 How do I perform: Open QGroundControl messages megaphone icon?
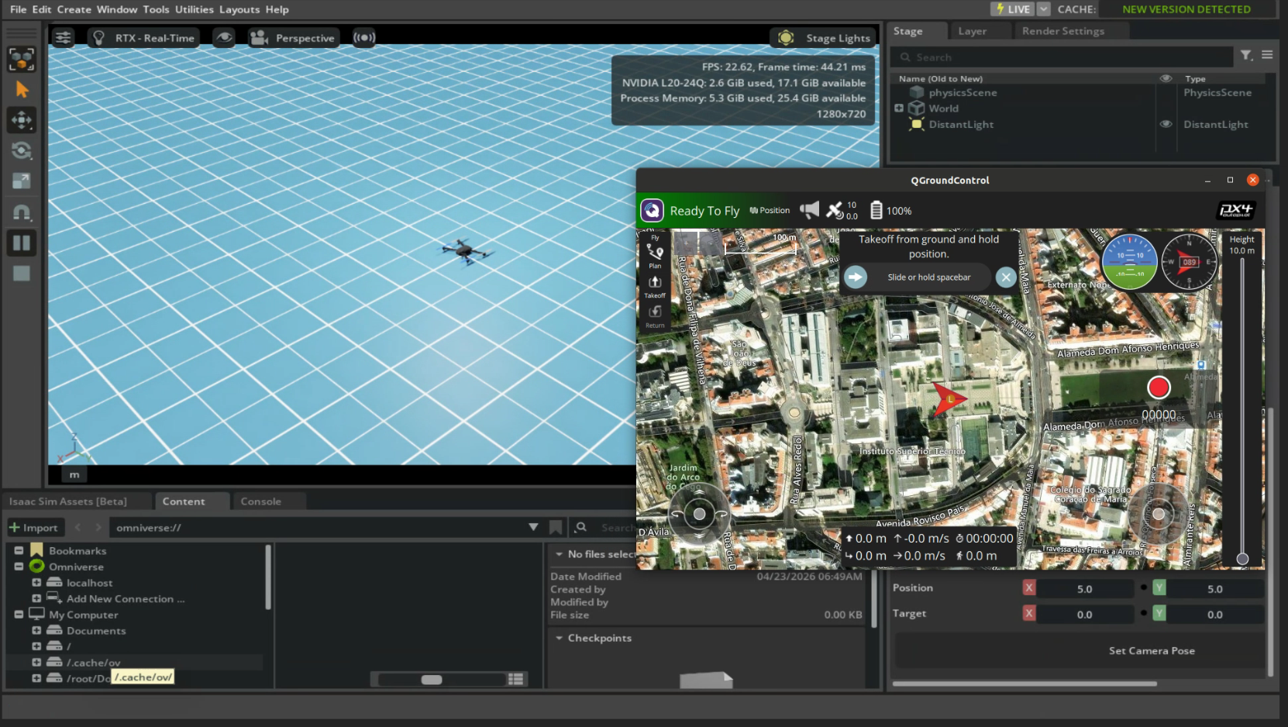point(809,210)
